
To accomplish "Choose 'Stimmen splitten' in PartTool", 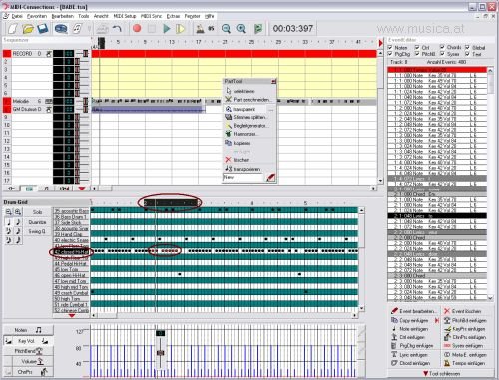I will 249,117.
